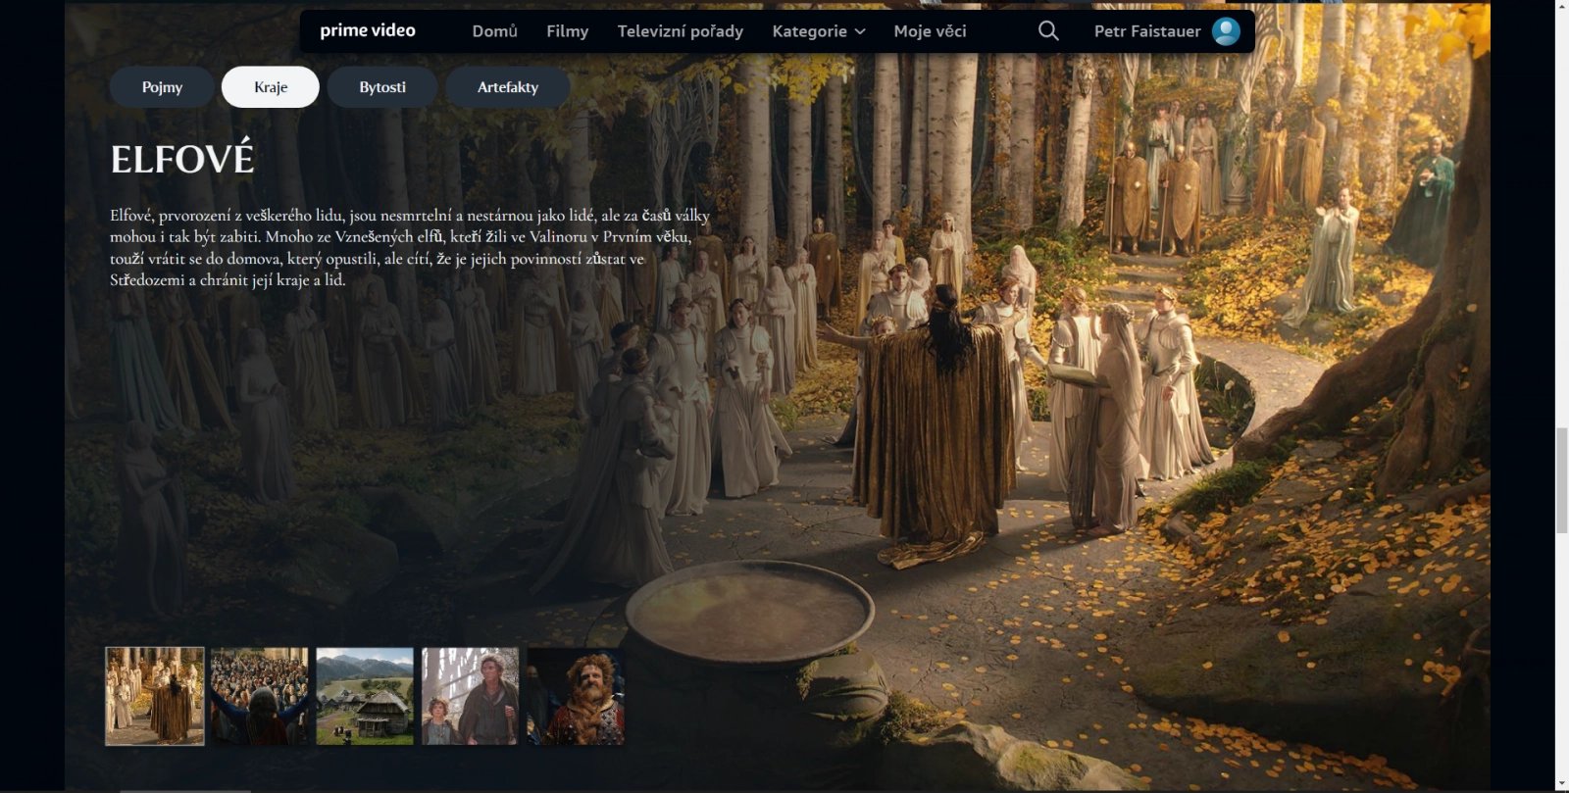Select the mountain village house thumbnail
1569x793 pixels.
[365, 696]
